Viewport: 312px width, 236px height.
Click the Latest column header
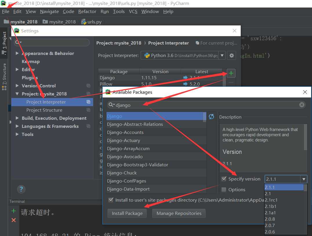pyautogui.click(x=202, y=71)
